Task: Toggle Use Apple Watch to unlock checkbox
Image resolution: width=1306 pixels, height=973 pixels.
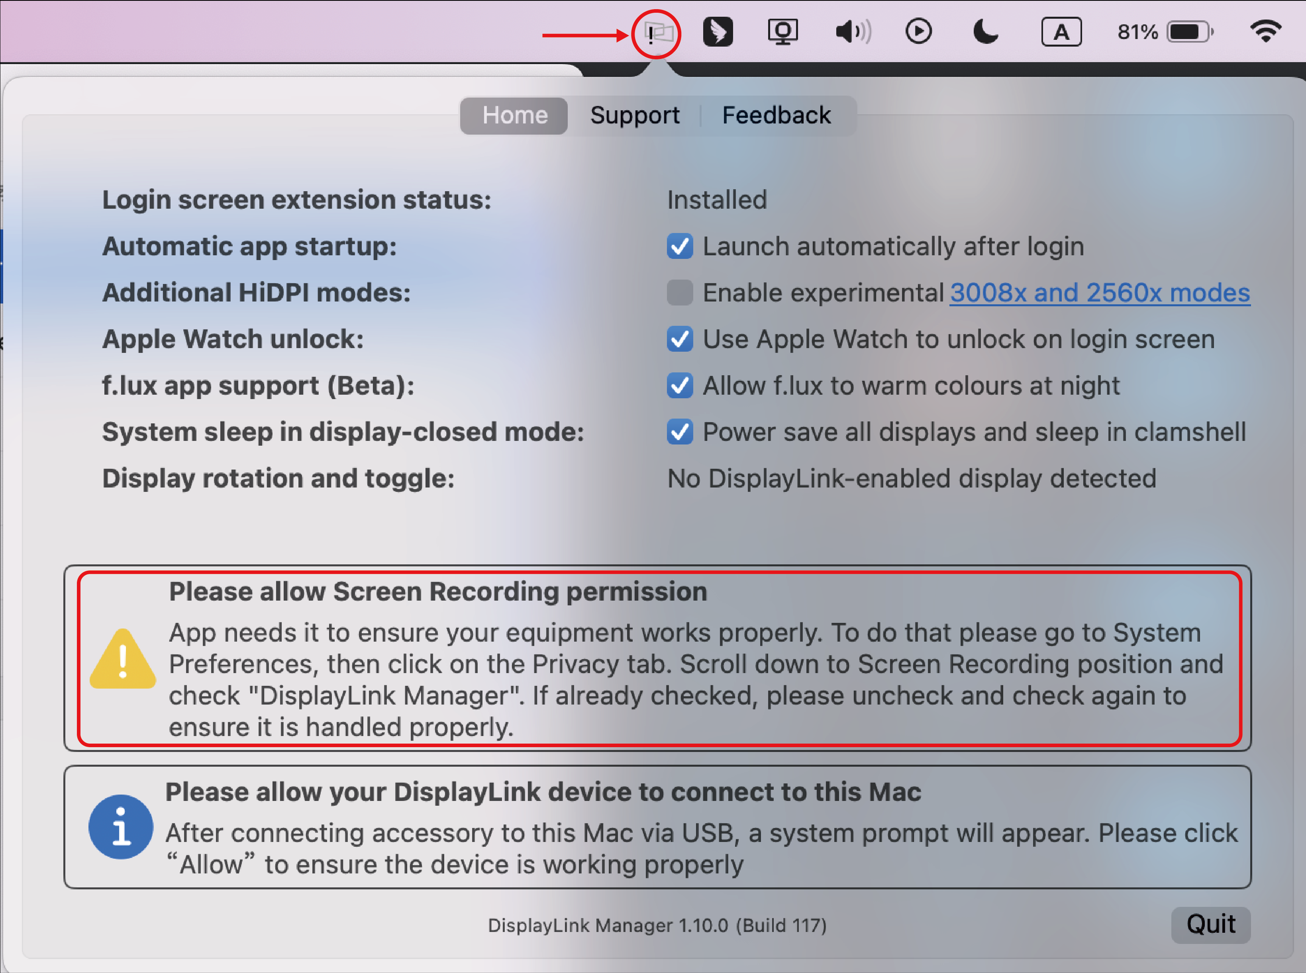Action: (679, 339)
